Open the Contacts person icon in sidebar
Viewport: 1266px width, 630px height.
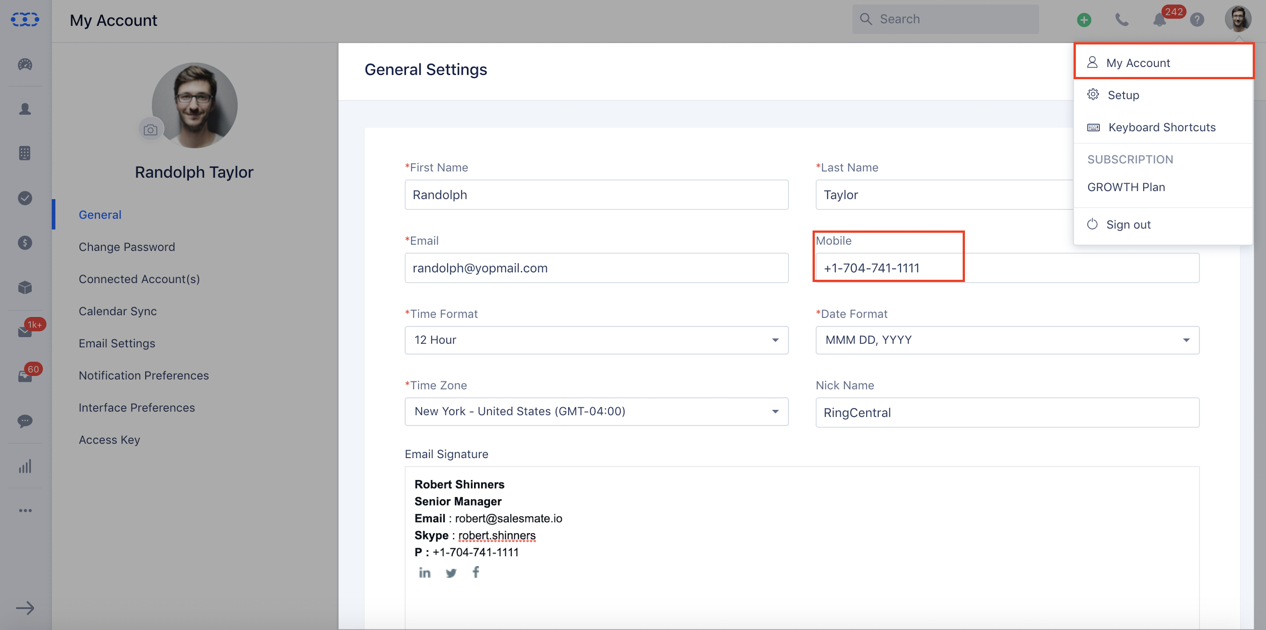25,109
